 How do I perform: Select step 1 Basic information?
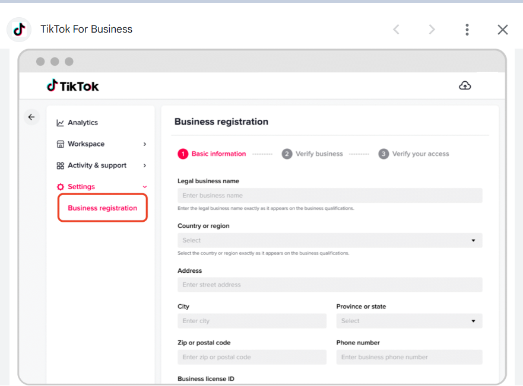pyautogui.click(x=212, y=154)
